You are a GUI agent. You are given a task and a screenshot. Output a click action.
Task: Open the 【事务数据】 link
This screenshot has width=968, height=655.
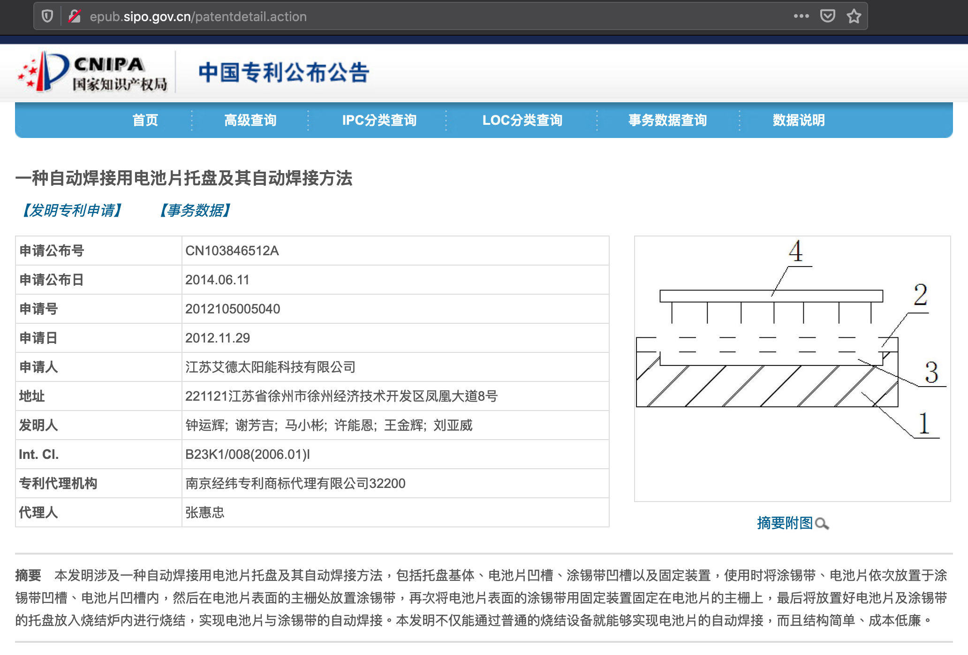195,210
